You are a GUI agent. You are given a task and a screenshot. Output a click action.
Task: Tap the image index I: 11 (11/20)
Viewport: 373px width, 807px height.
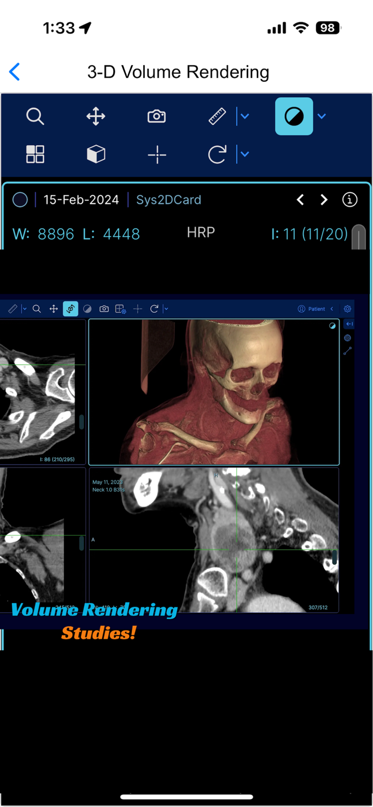(309, 234)
